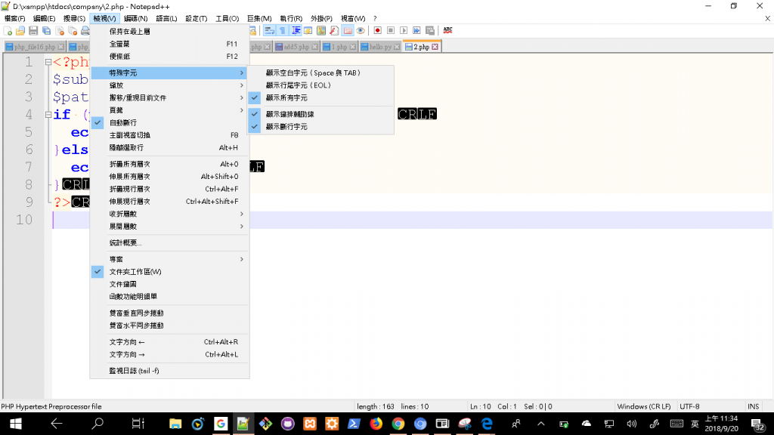Expand the 縮放 submenu
This screenshot has height=435, width=774.
click(169, 85)
